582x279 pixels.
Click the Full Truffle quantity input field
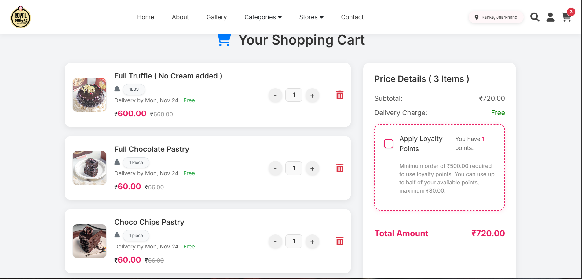294,95
